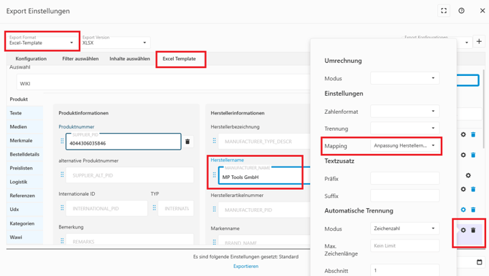Click the Präfix text input field

[405, 179]
